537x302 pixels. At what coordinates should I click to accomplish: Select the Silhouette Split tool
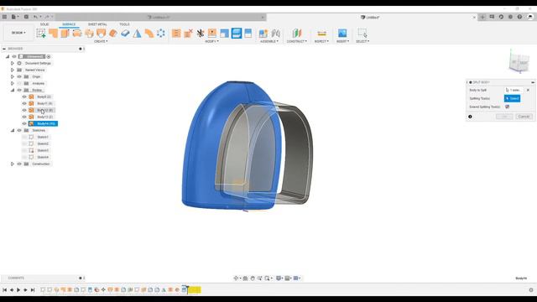tap(248, 34)
